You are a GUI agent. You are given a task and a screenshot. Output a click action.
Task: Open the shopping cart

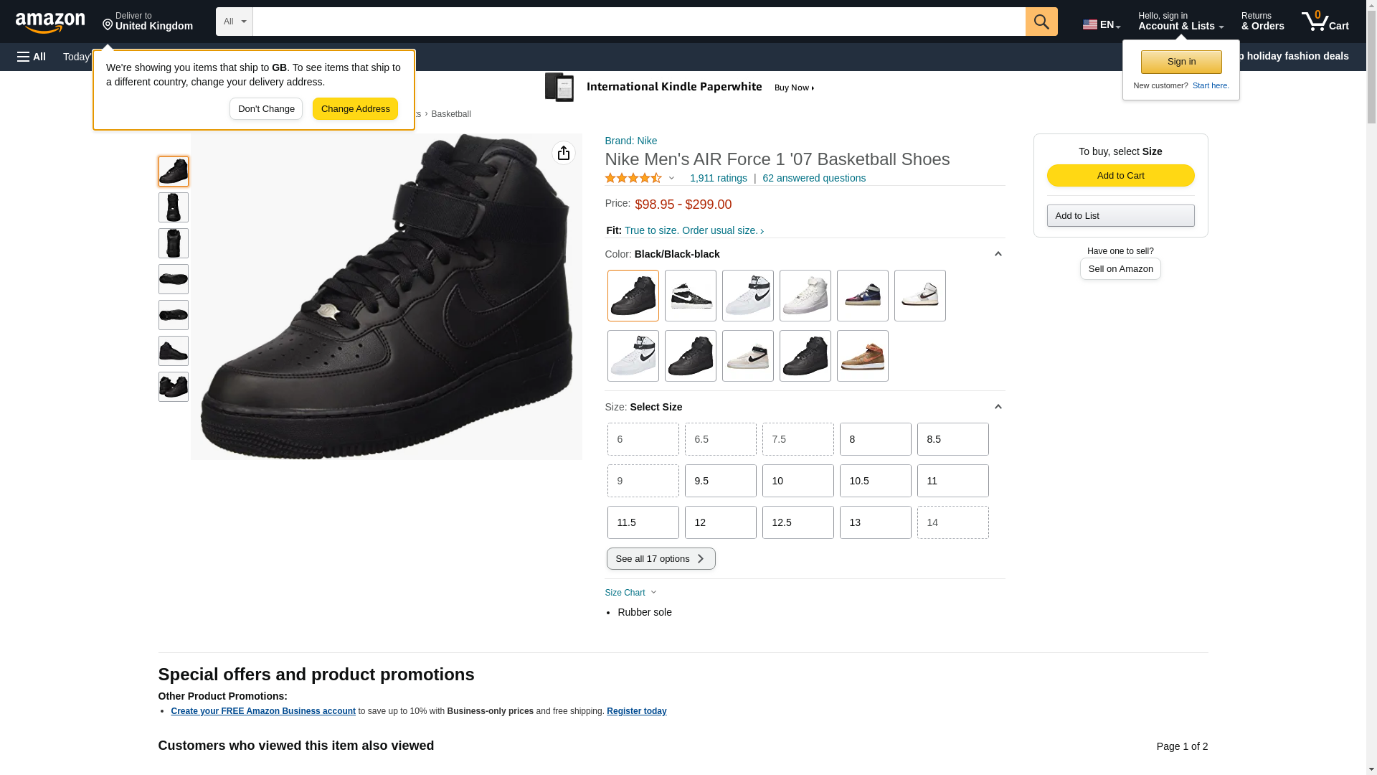pyautogui.click(x=1325, y=22)
